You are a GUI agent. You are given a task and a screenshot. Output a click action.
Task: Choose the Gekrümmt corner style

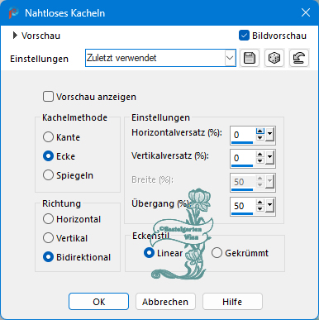click(x=217, y=253)
